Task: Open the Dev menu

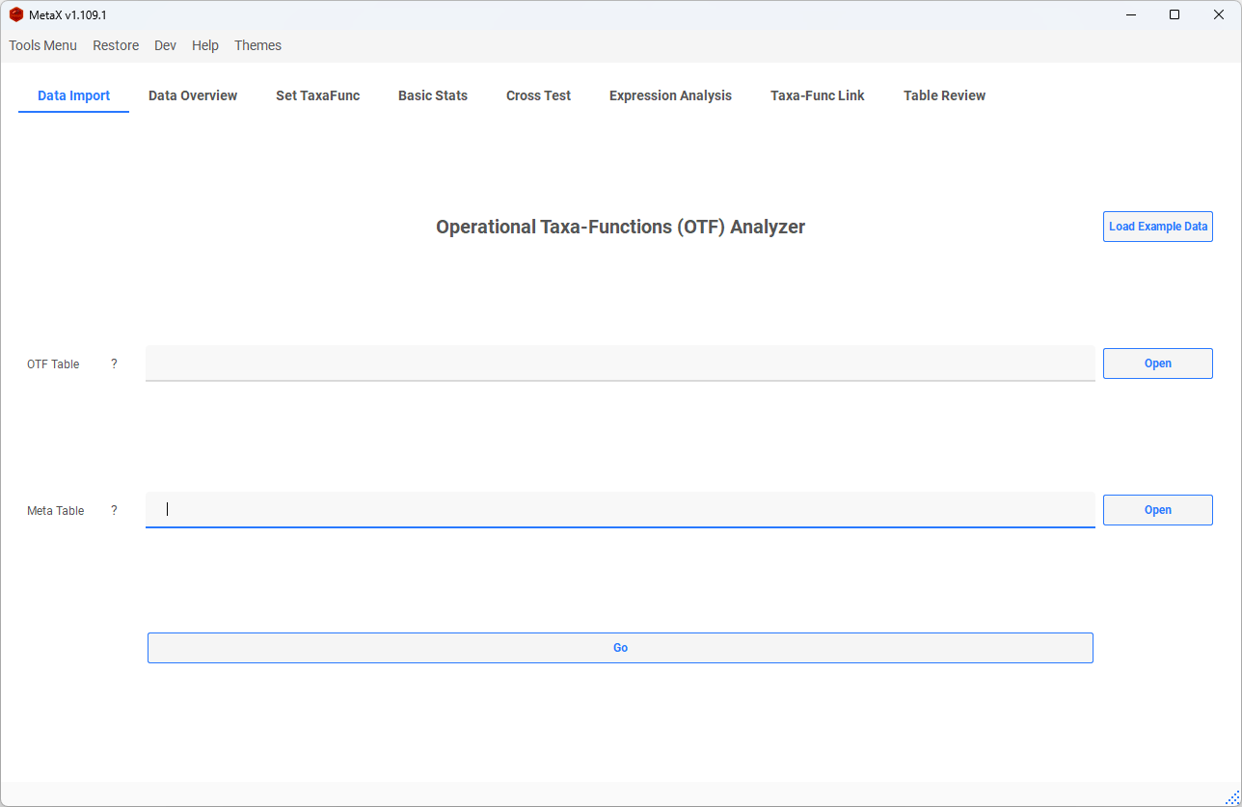Action: 165,45
